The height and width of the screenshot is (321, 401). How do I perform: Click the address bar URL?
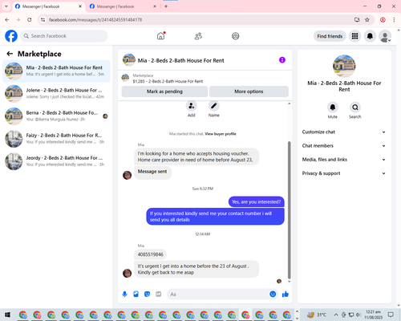(95, 20)
